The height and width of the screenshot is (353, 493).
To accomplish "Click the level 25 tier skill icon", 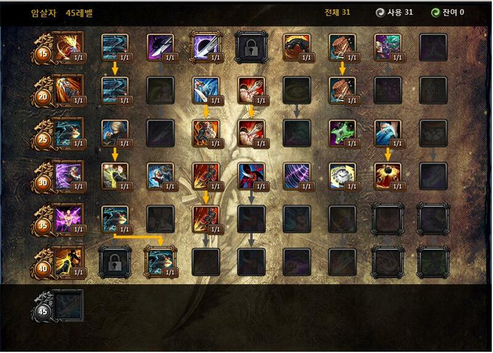I will 69,133.
